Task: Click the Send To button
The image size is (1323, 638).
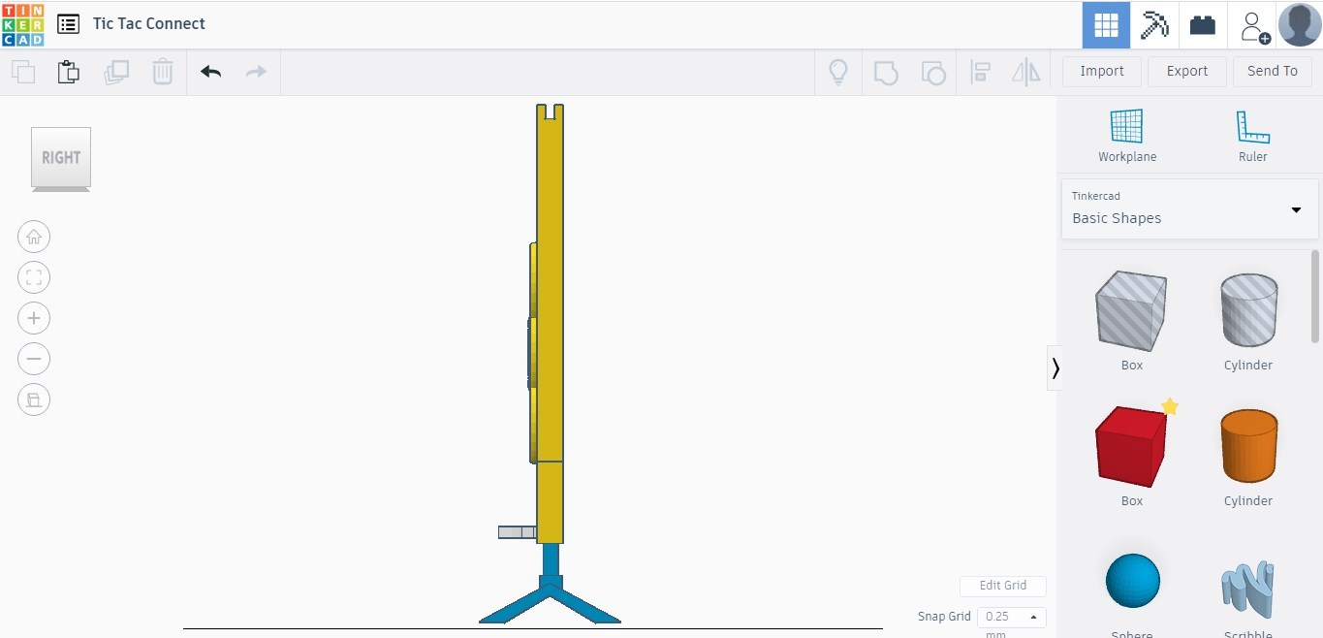Action: [1273, 71]
